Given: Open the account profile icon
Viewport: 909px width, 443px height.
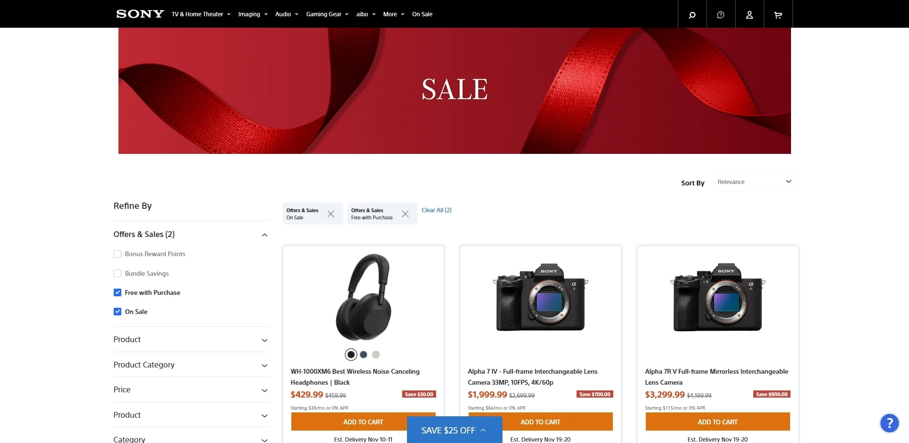Looking at the screenshot, I should [x=749, y=15].
